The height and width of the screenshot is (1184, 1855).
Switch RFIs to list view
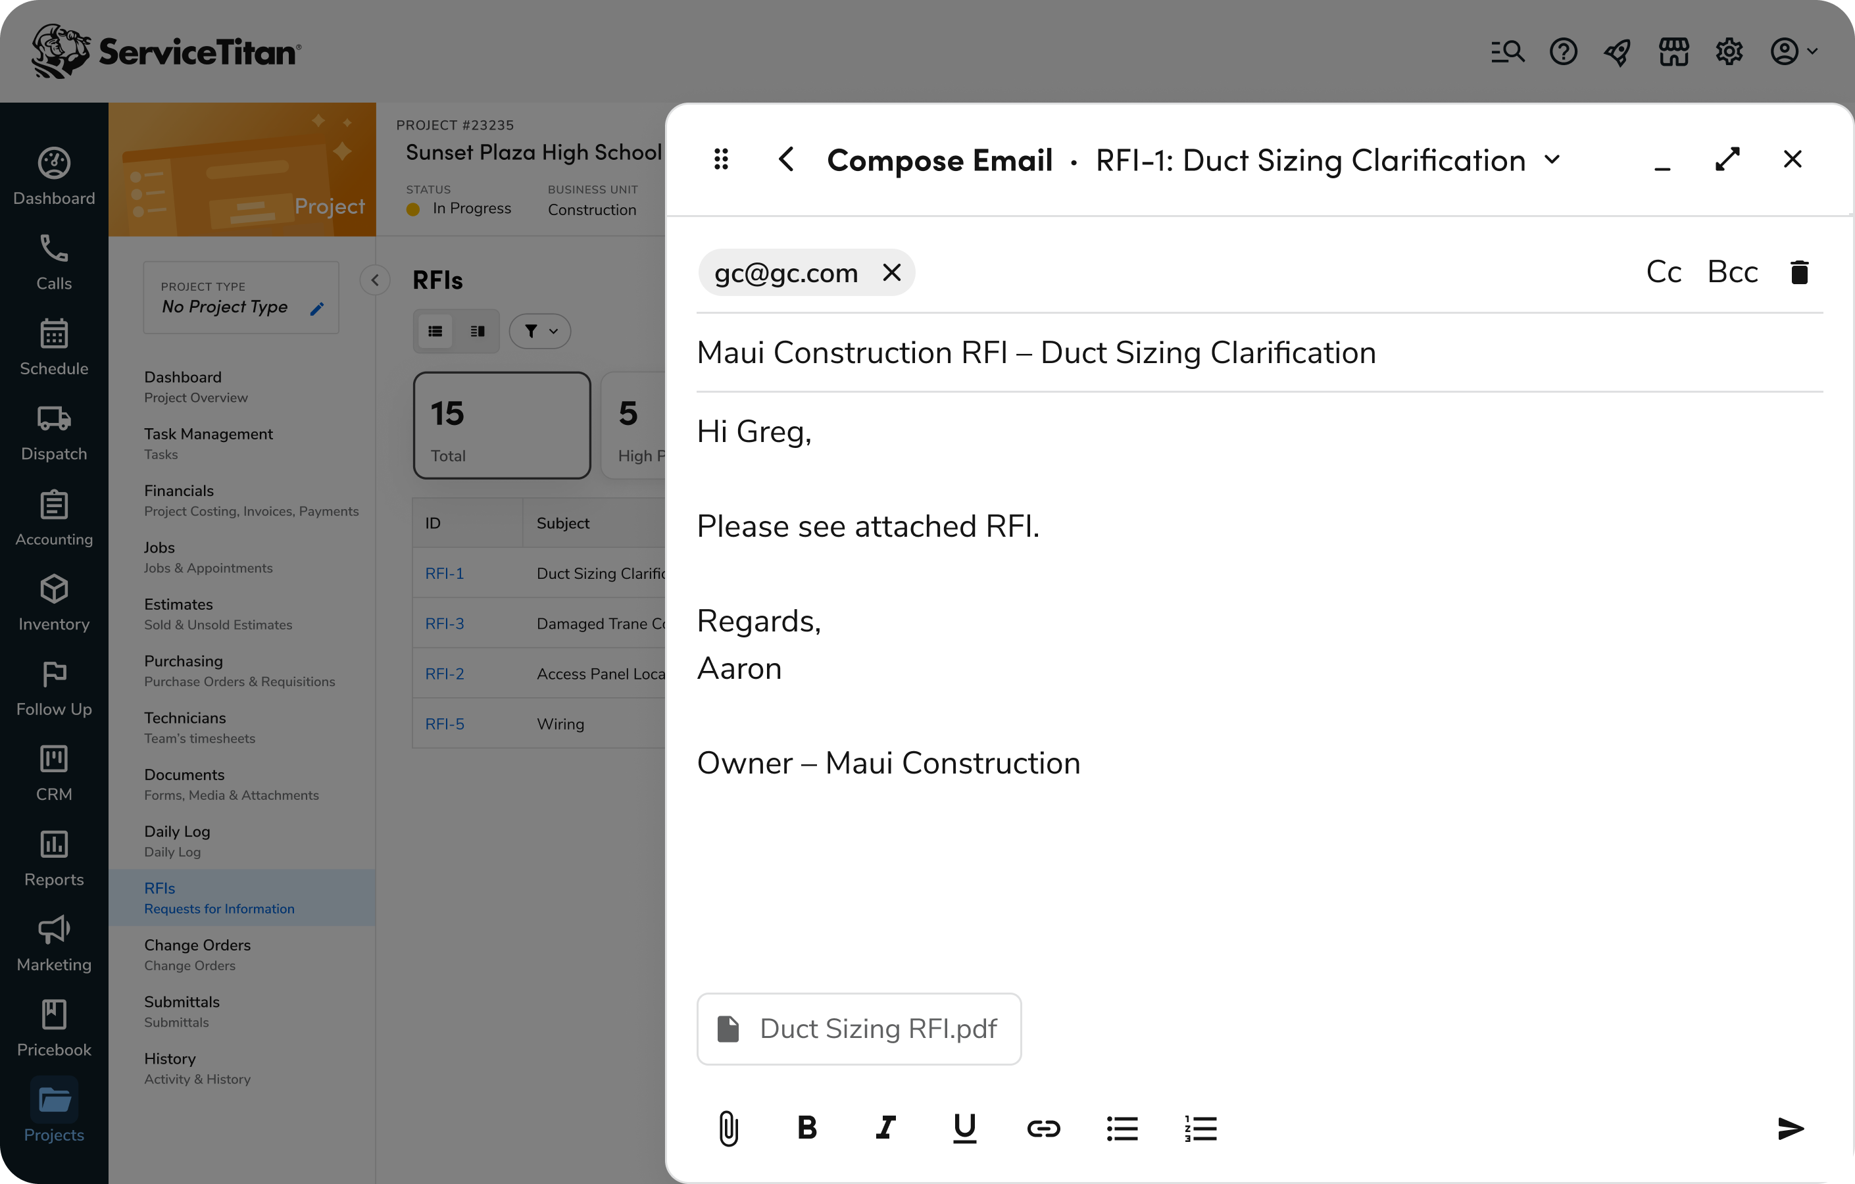point(435,332)
